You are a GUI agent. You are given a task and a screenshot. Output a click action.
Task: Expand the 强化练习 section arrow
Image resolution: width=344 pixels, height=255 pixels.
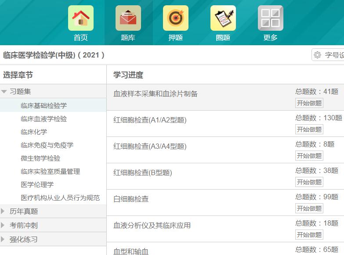[x=3, y=239]
